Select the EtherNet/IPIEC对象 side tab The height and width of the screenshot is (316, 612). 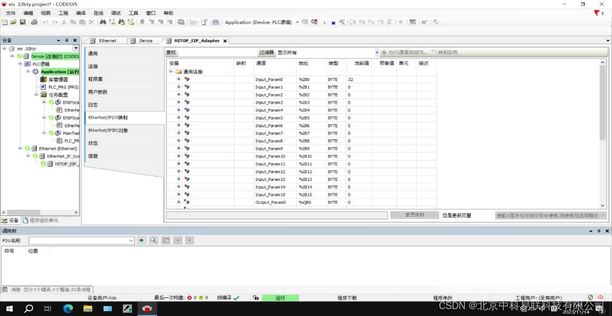coord(124,130)
